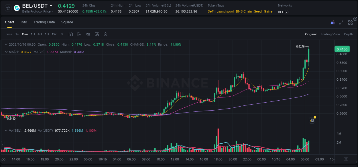Expand the Networks BEL (2) dropdown
This screenshot has width=358, height=167.
(284, 12)
